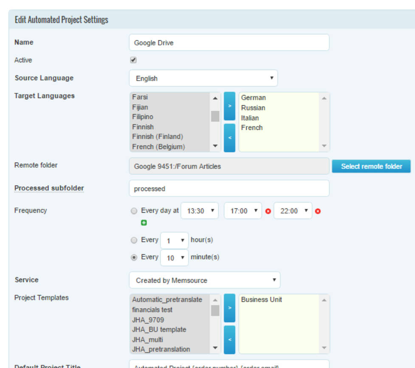Image resolution: width=415 pixels, height=368 pixels.
Task: Remove project template with left arrow button
Action: [x=229, y=339]
